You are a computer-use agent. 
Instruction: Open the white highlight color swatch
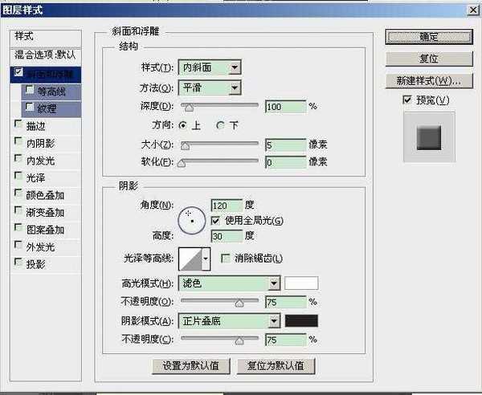point(301,283)
